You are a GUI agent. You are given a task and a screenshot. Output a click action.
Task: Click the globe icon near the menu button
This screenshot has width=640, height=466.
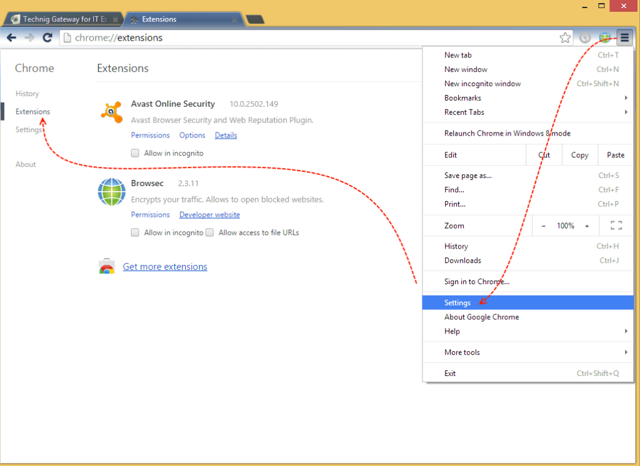[x=604, y=37]
